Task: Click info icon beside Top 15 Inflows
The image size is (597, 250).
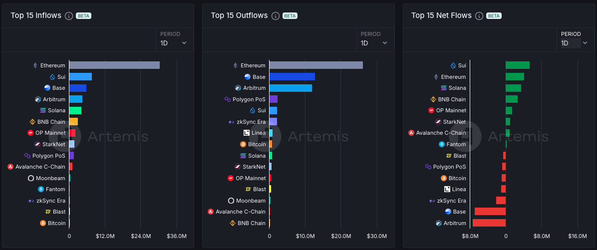Action: [x=69, y=15]
